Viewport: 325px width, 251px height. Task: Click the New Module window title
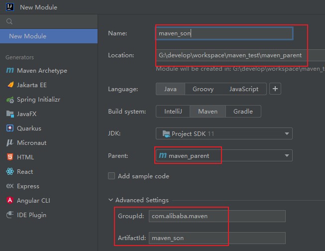coord(38,7)
